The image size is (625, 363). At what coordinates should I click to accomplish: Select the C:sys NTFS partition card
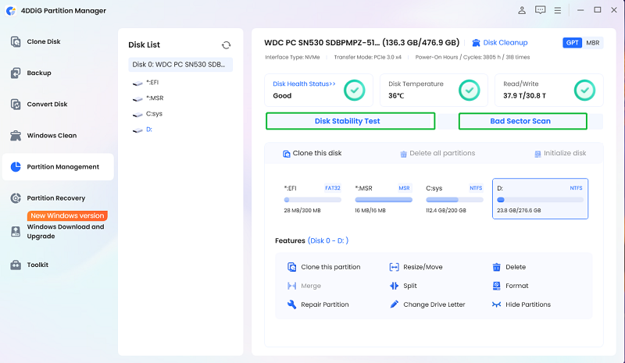(455, 198)
